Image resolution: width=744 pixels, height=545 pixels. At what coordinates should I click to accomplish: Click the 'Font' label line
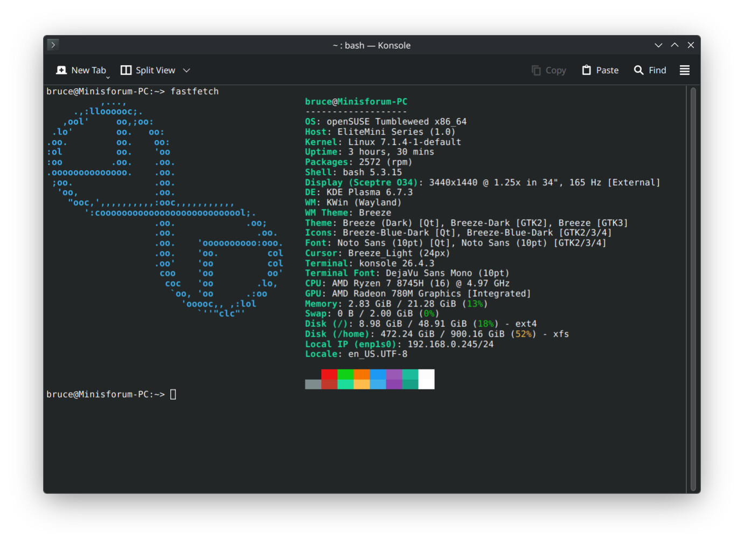pyautogui.click(x=456, y=243)
